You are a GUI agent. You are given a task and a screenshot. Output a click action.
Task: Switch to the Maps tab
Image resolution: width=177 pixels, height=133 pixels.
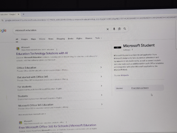[33, 39]
